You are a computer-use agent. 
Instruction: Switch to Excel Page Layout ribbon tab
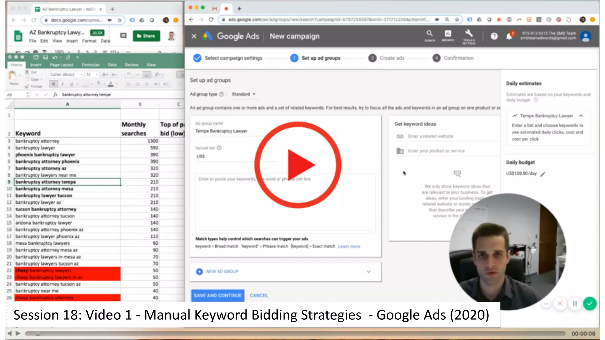pos(61,65)
